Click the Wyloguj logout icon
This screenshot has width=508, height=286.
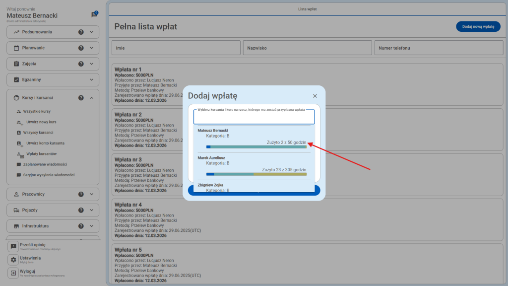[x=13, y=273]
